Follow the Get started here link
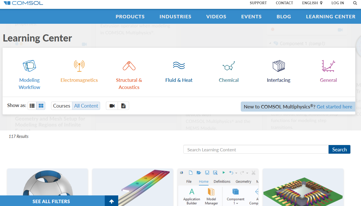Screen dimensions: 361x206 point(334,107)
